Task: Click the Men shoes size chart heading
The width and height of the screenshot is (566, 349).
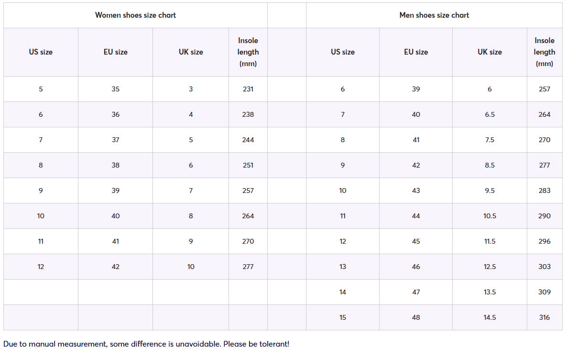Action: click(434, 15)
